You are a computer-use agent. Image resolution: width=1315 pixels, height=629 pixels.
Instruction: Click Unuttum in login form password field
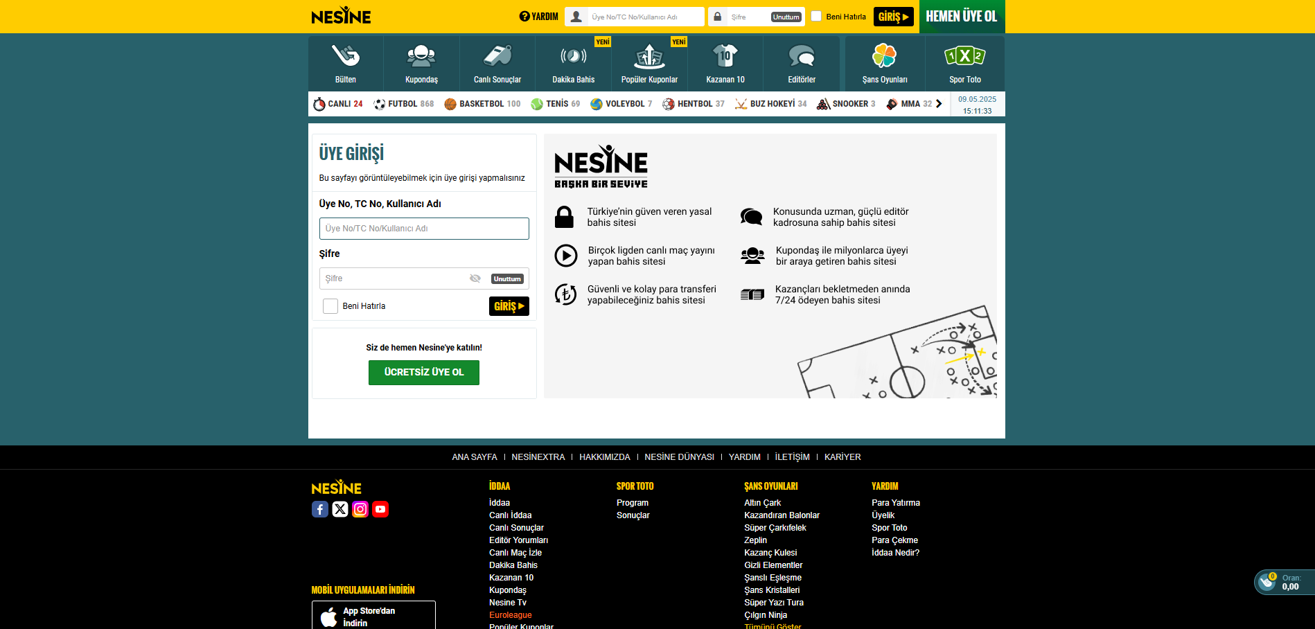point(507,278)
